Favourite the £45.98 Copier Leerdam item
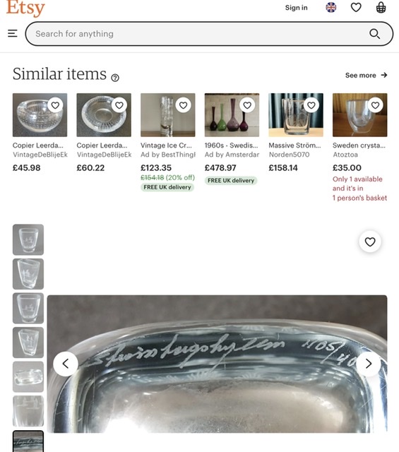399x452 pixels. click(x=55, y=105)
